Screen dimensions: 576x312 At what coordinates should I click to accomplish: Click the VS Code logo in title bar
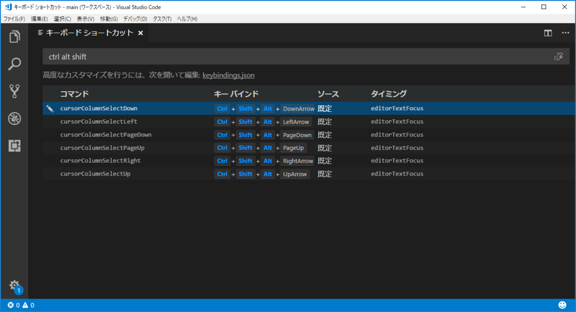click(x=8, y=7)
